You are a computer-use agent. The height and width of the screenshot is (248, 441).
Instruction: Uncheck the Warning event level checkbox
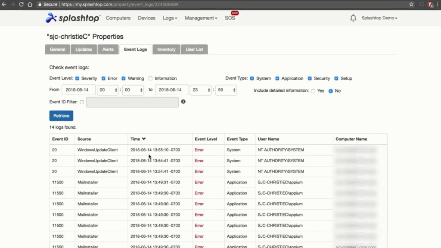pos(124,78)
